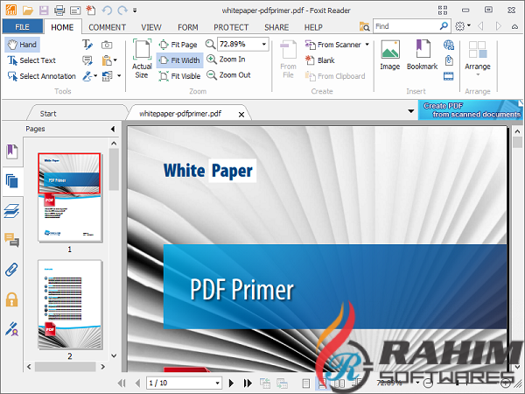Open the Layers panel in sidebar
This screenshot has height=394, width=525.
pyautogui.click(x=11, y=211)
